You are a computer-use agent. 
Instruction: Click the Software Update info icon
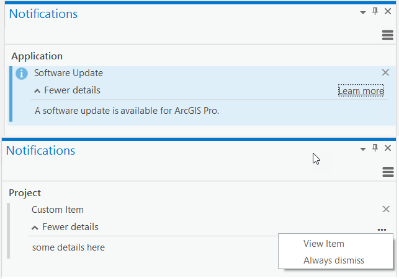[21, 74]
